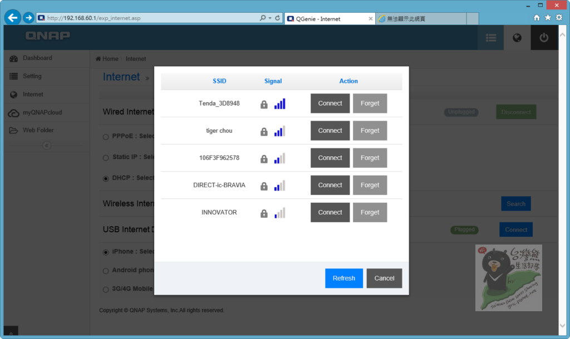Click the Web Folder folder icon
The height and width of the screenshot is (339, 570).
pos(13,130)
